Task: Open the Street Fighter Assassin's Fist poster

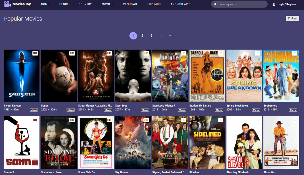Action: tap(96, 76)
